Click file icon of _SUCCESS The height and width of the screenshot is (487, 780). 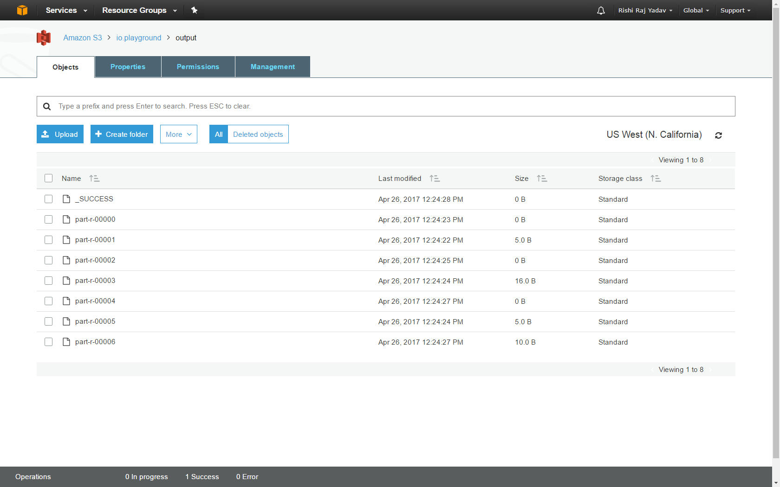click(66, 199)
